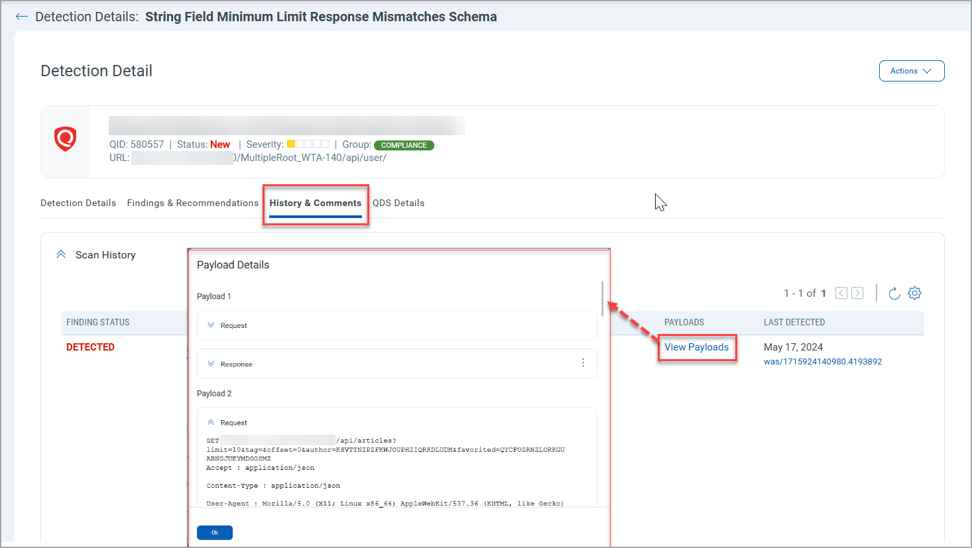Click the COMPLIANCE group badge
The image size is (972, 548).
pos(404,145)
